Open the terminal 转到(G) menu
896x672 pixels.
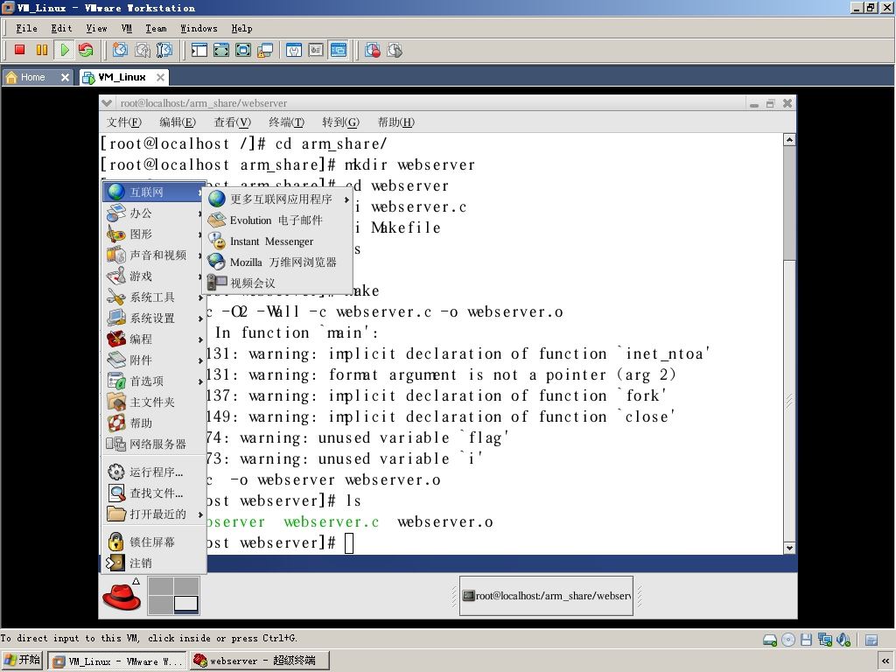[340, 122]
